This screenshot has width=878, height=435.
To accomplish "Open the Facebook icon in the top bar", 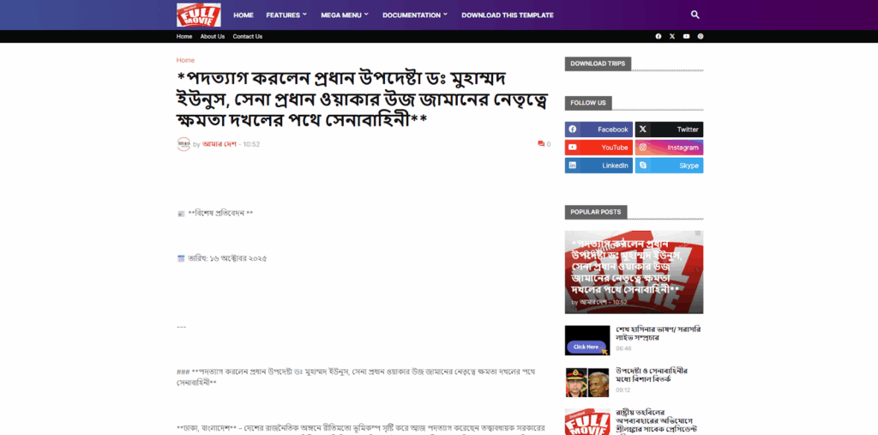I will pyautogui.click(x=658, y=36).
